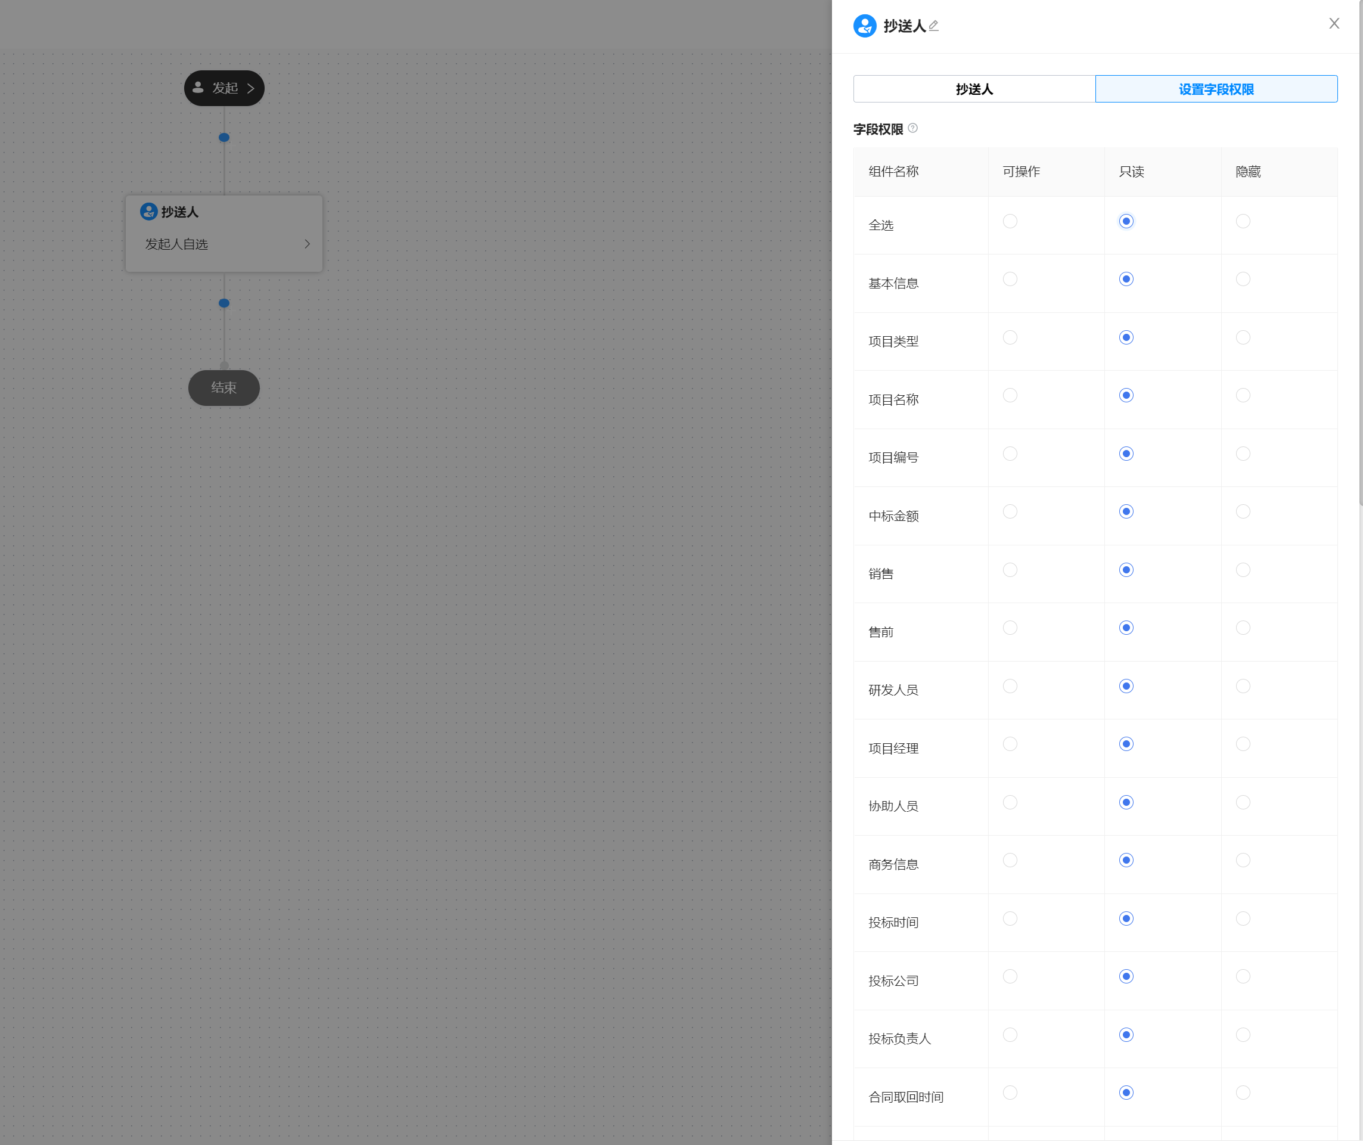1363x1145 pixels.
Task: Click the 抄送人 node icon on canvas
Action: pyautogui.click(x=148, y=212)
